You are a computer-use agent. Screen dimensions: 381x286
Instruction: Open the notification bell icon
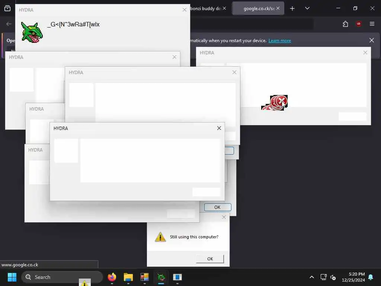[371, 277]
